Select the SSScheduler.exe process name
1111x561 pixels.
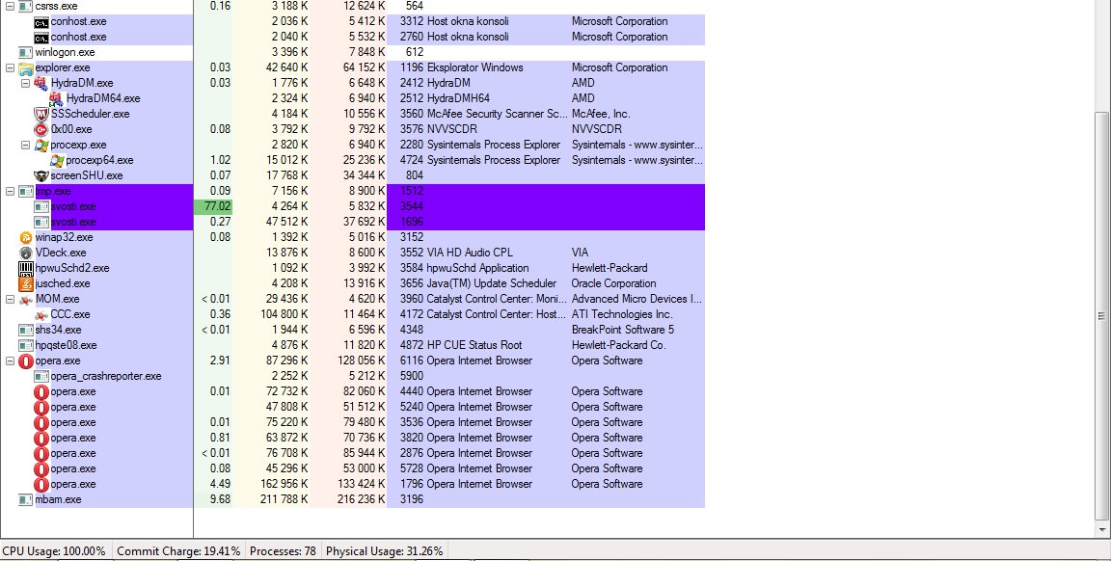(x=90, y=114)
